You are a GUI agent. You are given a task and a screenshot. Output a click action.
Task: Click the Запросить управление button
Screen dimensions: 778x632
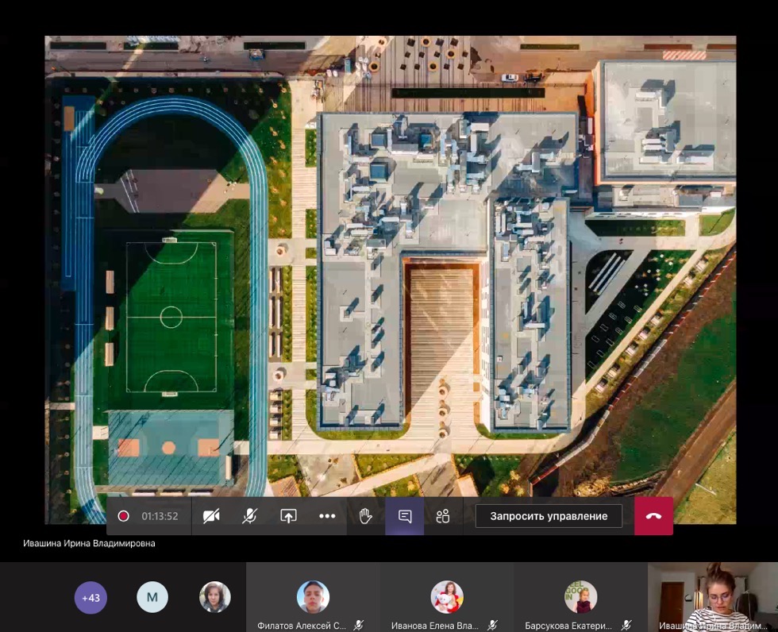click(549, 516)
